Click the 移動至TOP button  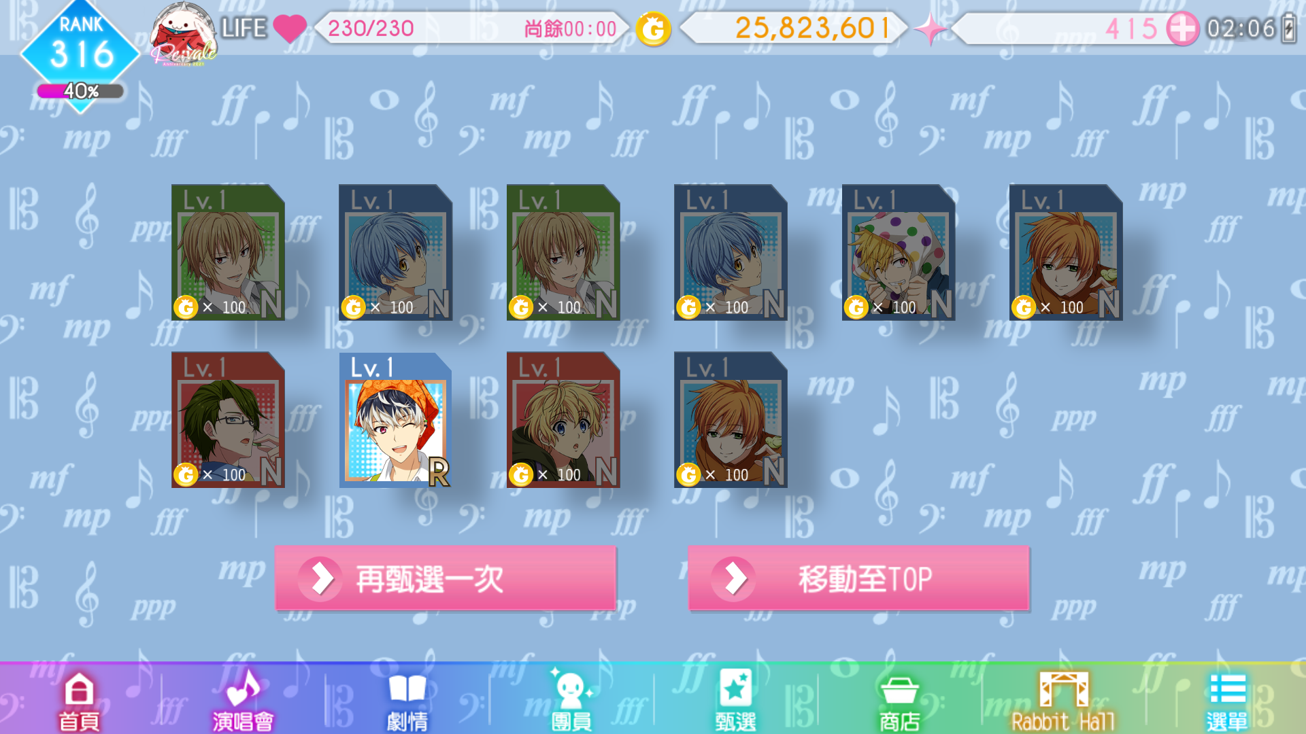(x=858, y=578)
